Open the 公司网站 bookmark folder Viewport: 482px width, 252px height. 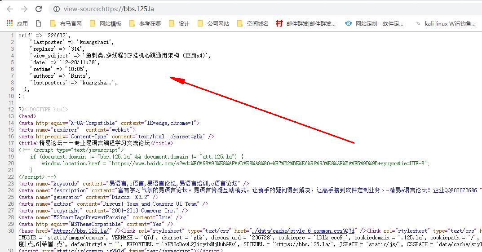[x=213, y=23]
